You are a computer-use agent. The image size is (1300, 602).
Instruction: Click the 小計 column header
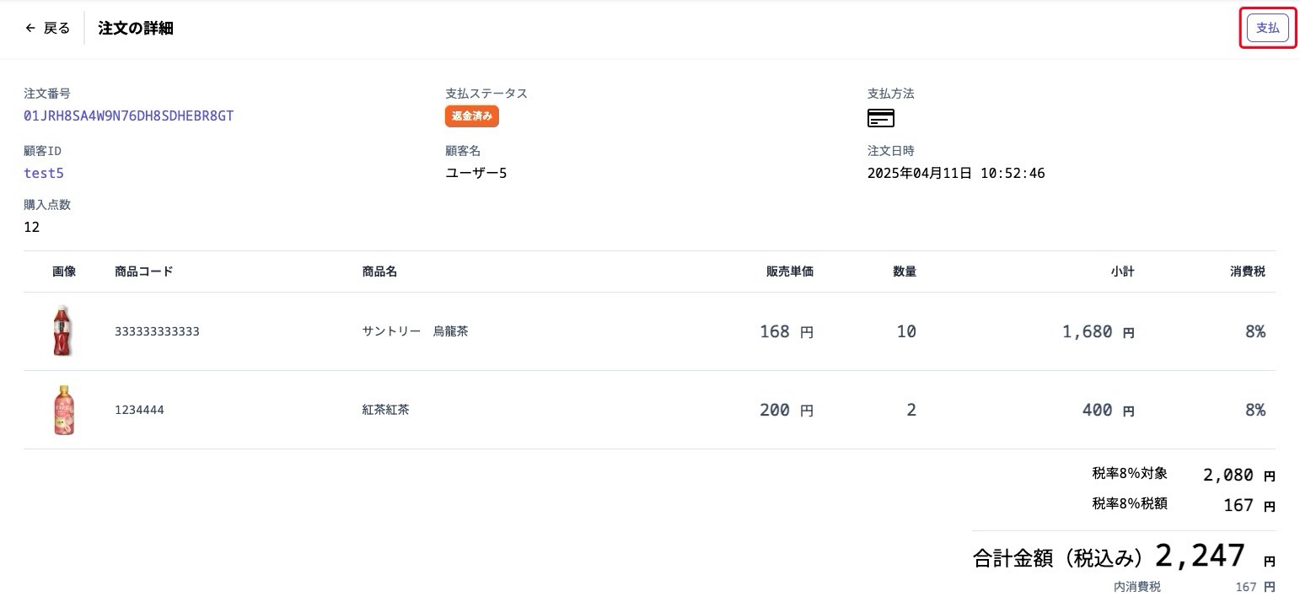coord(1122,271)
